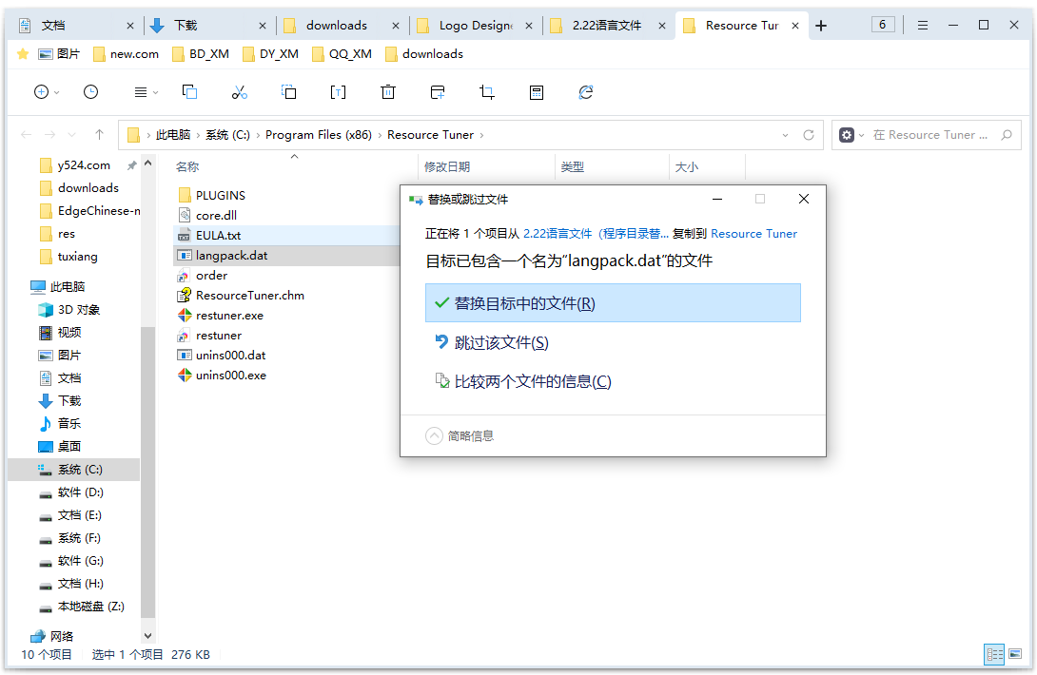1037x675 pixels.
Task: Open the BD_XM bookmark folder
Action: (x=201, y=54)
